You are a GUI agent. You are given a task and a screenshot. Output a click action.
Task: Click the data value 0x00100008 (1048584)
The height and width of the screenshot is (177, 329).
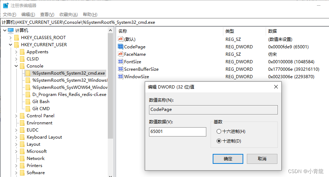[x=291, y=61]
